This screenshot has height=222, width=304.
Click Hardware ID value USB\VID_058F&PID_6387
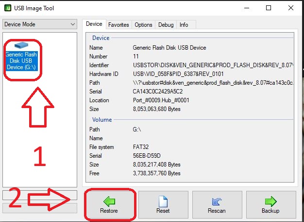click(178, 74)
